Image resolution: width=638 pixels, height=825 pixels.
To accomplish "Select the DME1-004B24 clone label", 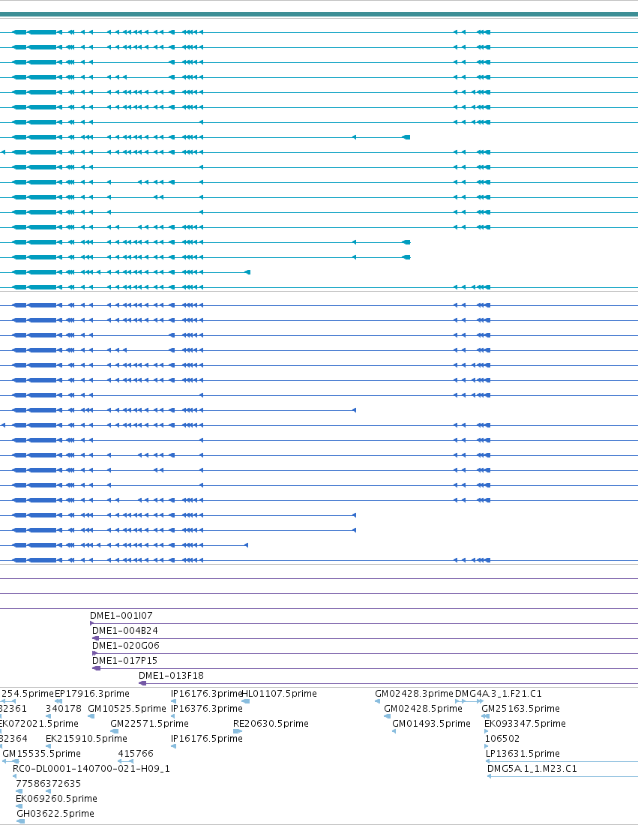I will tap(124, 630).
